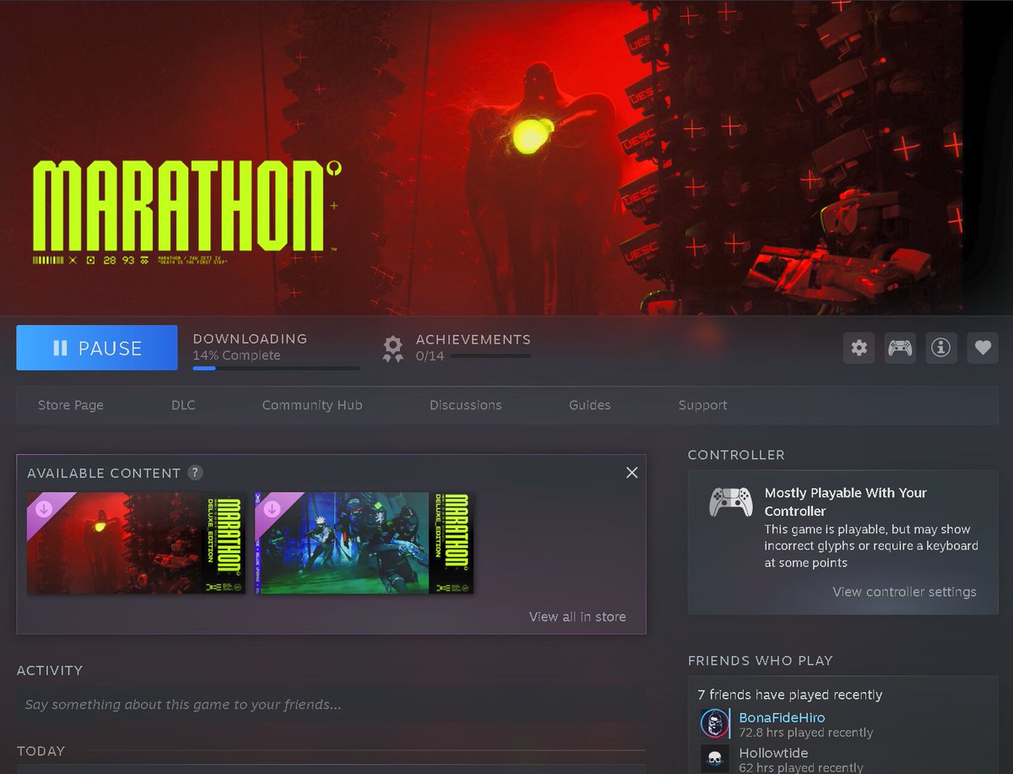
Task: Click the ACHIEVEMENTS label
Action: tap(474, 339)
